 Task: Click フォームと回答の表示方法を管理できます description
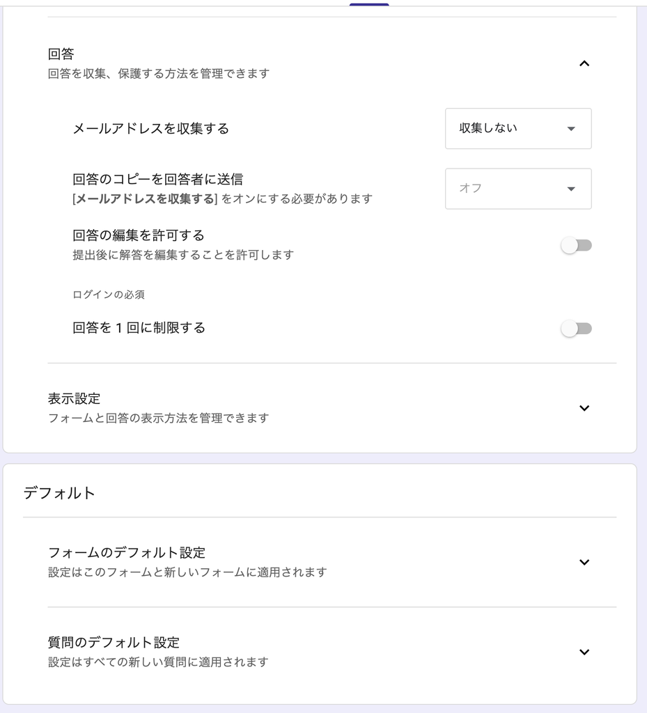pyautogui.click(x=158, y=418)
